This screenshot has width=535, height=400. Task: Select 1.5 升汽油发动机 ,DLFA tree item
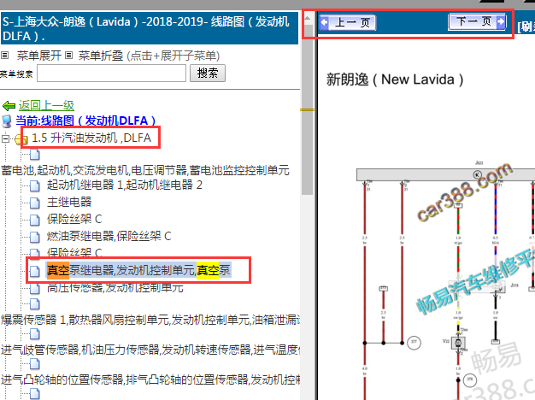pyautogui.click(x=91, y=138)
